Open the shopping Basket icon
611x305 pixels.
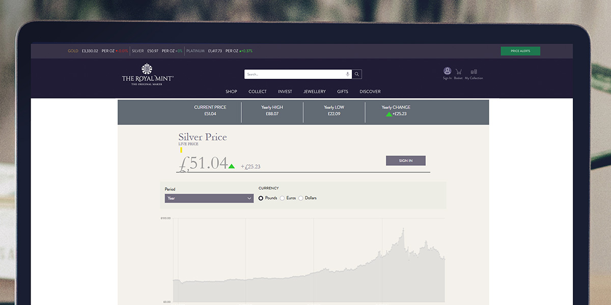point(458,72)
